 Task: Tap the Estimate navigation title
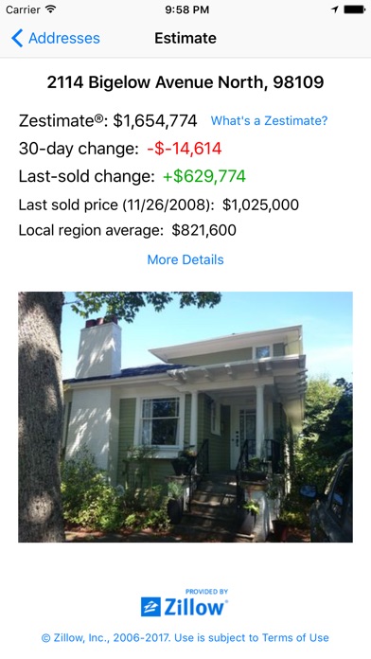tap(185, 38)
